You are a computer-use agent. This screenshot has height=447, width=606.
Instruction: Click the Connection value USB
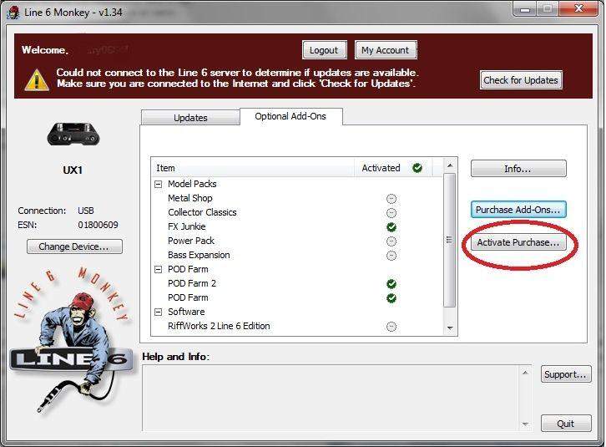point(86,211)
